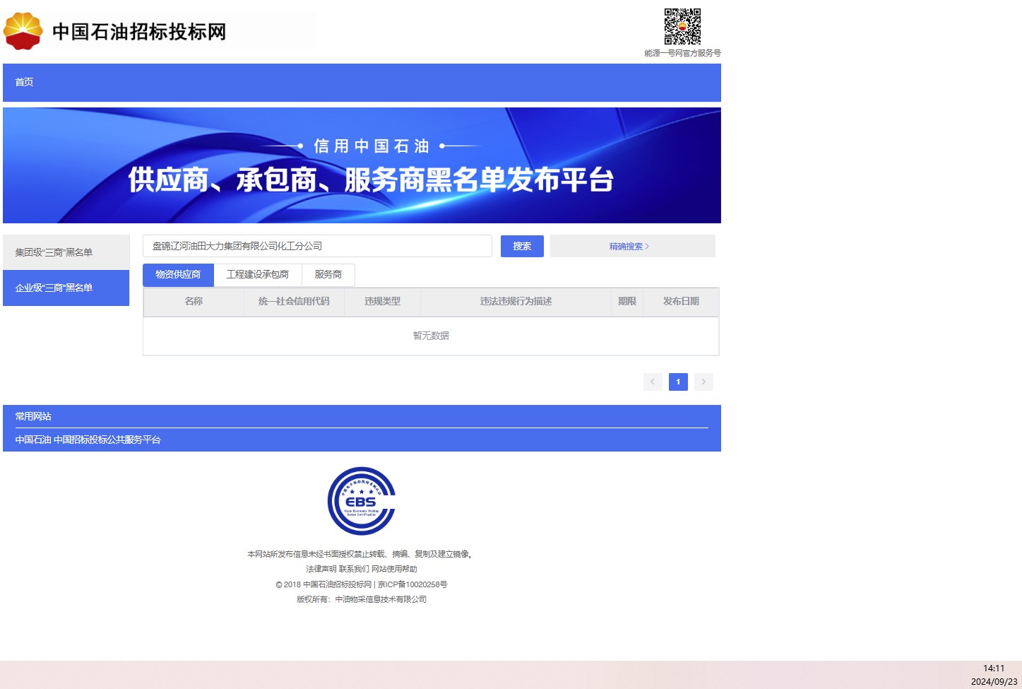Click the 暂无数据 empty table message
Viewport: 1022px width, 689px height.
click(x=431, y=336)
